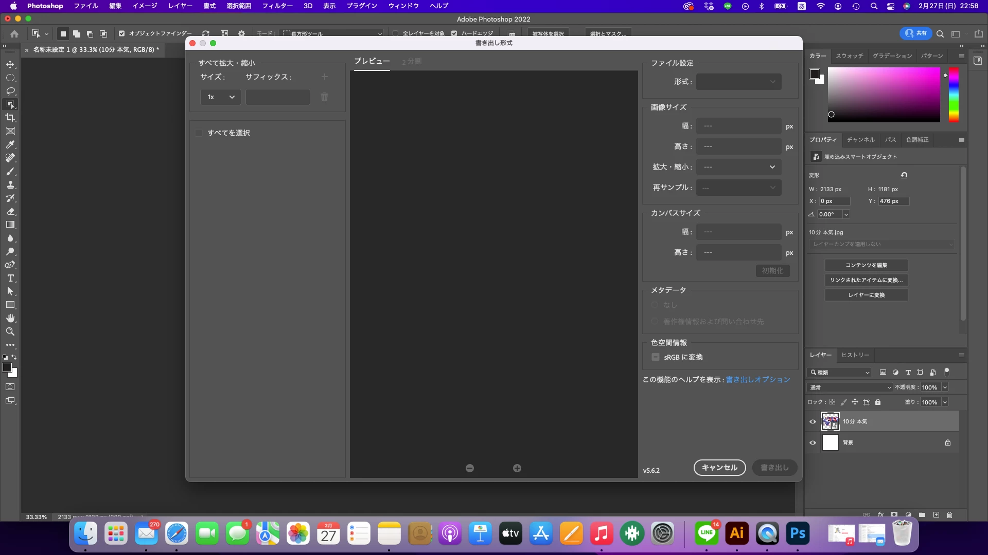Viewport: 988px width, 555px height.
Task: Open the 1x size dropdown
Action: (x=220, y=97)
